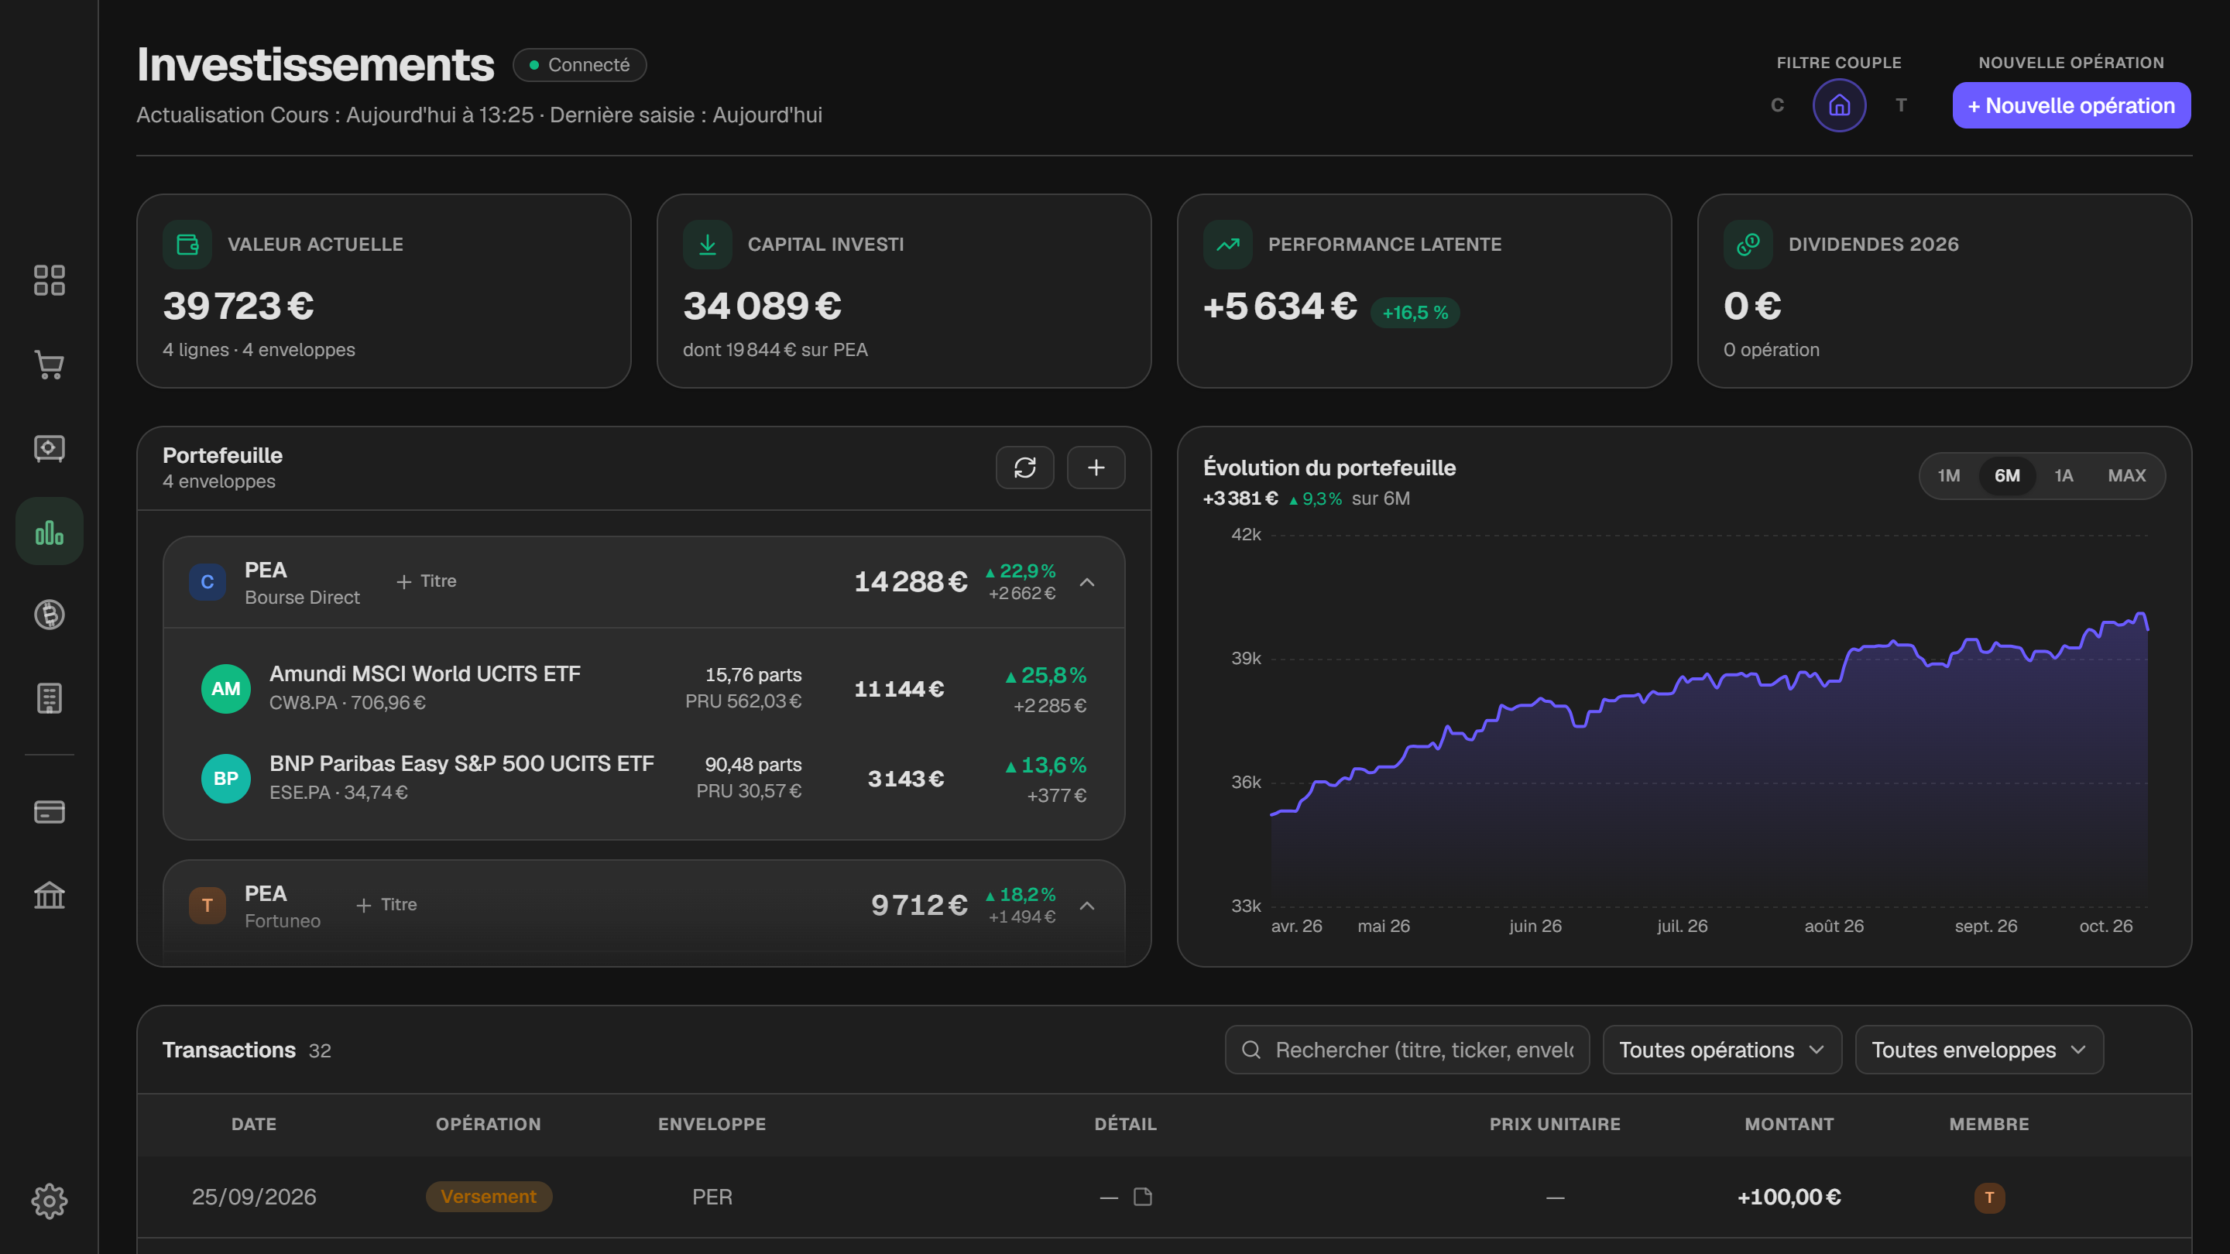Sort by the ENVELOPPE column header

(712, 1124)
